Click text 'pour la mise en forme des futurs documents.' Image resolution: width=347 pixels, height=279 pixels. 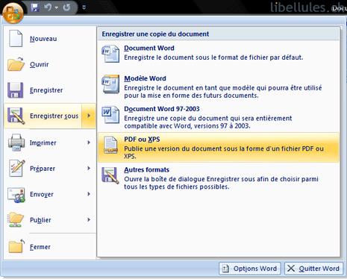191,95
